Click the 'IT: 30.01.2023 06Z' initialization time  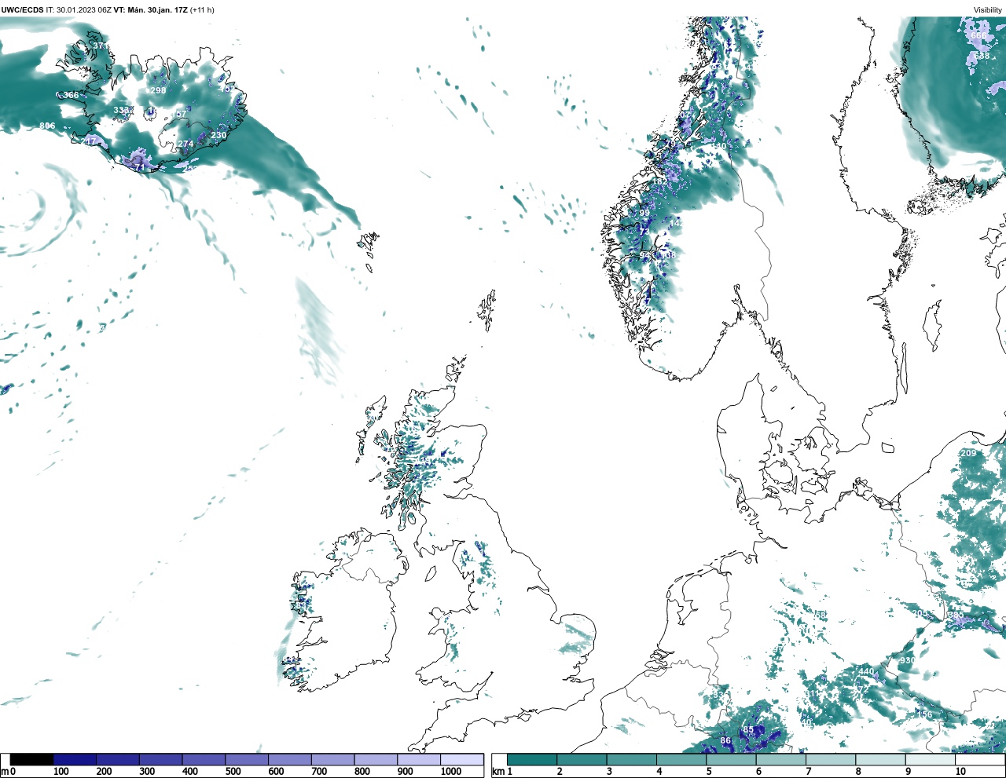pyautogui.click(x=79, y=10)
